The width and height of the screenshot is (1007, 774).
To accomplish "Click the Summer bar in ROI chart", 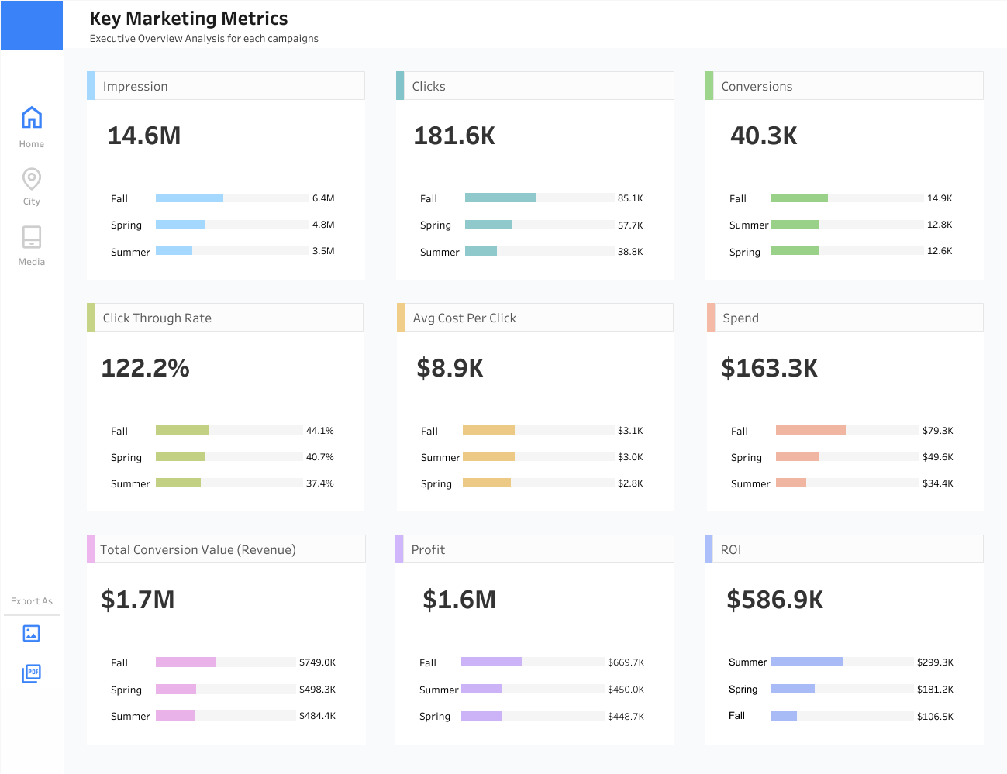I will click(806, 662).
